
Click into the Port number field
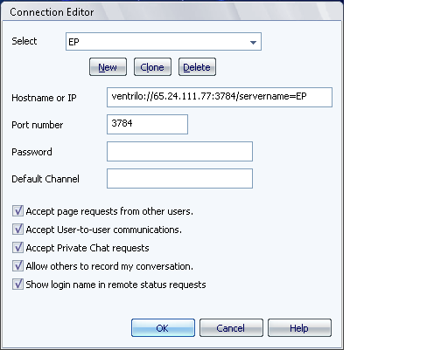click(x=147, y=124)
